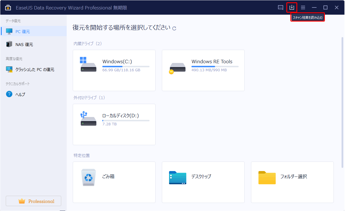Viewport: 345px width, 211px height.
Task: Click the yellow folder icon
Action: 267,178
